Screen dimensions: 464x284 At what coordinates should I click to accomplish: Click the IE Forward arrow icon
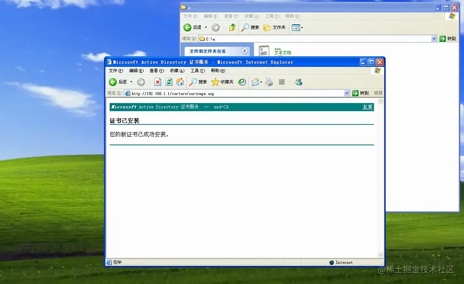point(141,82)
